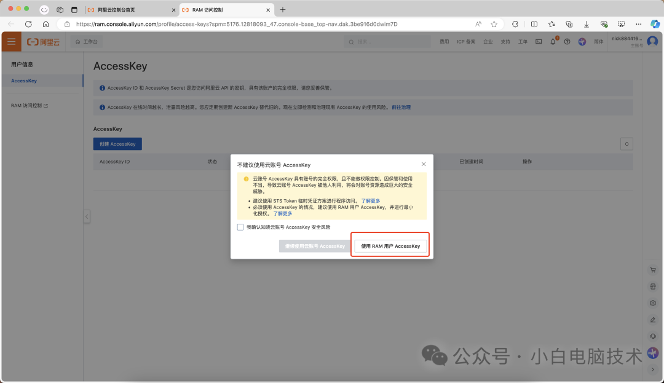Add page to favorites star

point(494,24)
